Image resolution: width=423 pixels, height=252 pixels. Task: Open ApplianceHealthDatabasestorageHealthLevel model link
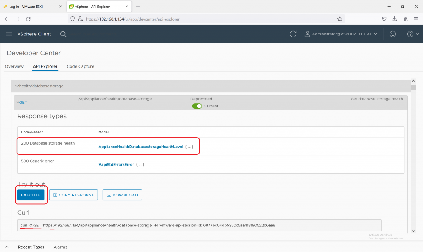click(140, 147)
